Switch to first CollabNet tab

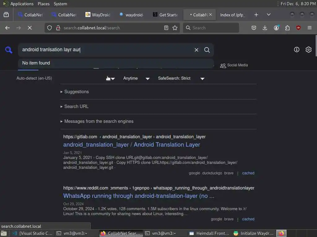pyautogui.click(x=30, y=15)
